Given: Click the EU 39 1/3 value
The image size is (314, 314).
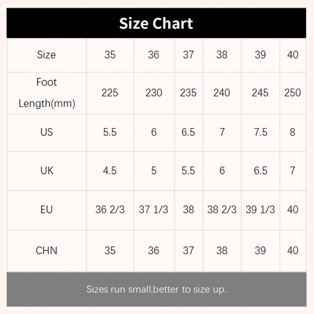Looking at the screenshot, I should tap(260, 210).
